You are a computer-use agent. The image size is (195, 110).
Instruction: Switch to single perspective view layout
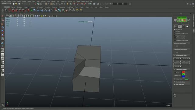tap(2, 55)
